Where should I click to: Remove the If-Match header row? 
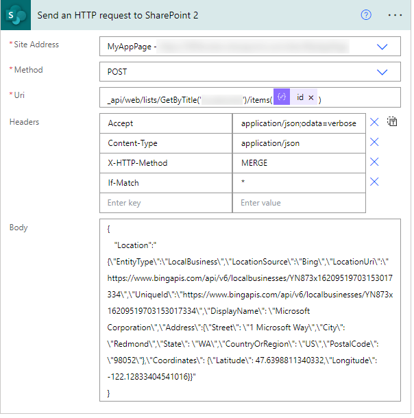374,182
